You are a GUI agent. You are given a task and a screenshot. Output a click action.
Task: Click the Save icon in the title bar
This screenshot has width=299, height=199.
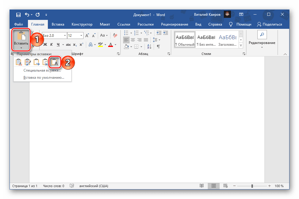tap(18, 15)
